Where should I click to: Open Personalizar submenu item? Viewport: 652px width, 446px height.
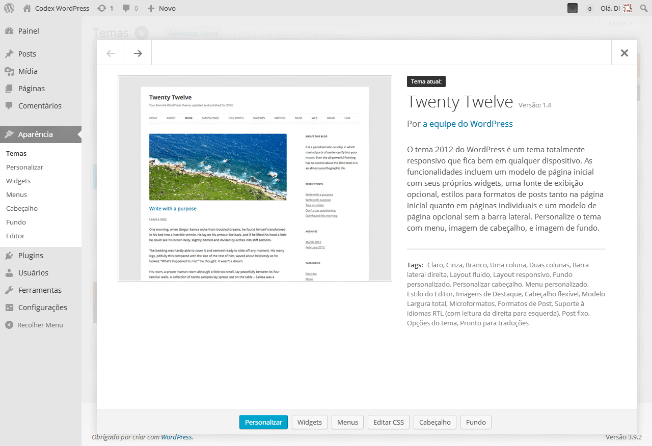[24, 167]
